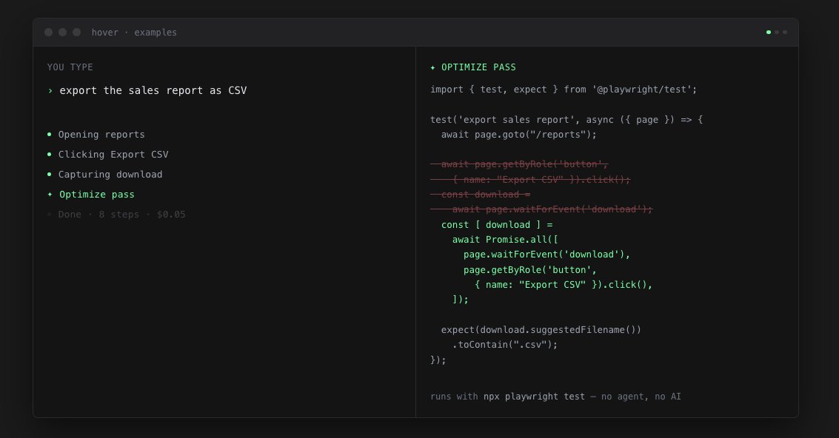Click the sparkle icon before 'OPTIMIZE PASS'
This screenshot has width=839, height=438.
[433, 67]
